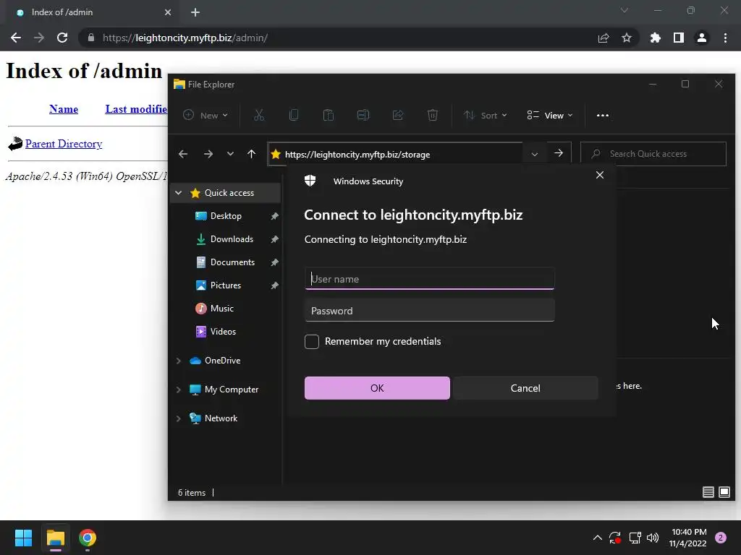Collapse the Quick access tree node
Screen dimensions: 741x555
178,192
